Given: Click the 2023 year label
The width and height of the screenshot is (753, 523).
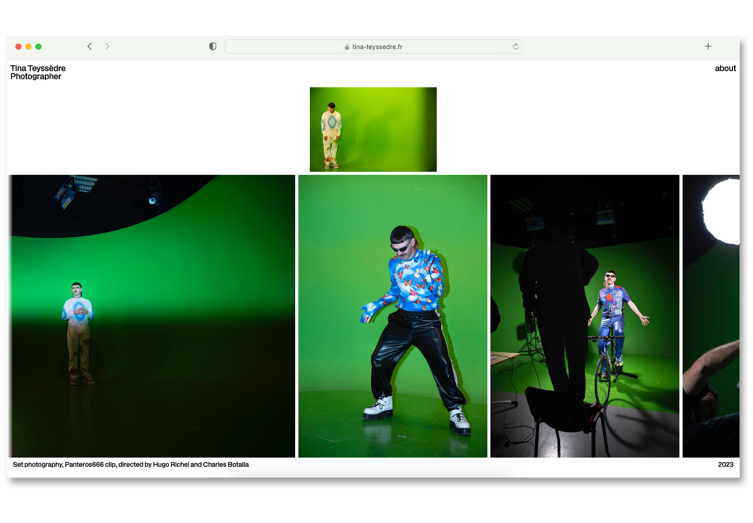Looking at the screenshot, I should [x=726, y=464].
